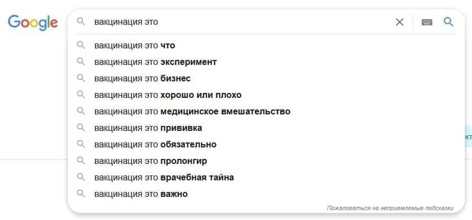Select suggestion "вакцинация это обязательно"
This screenshot has width=472, height=220.
pyautogui.click(x=155, y=145)
